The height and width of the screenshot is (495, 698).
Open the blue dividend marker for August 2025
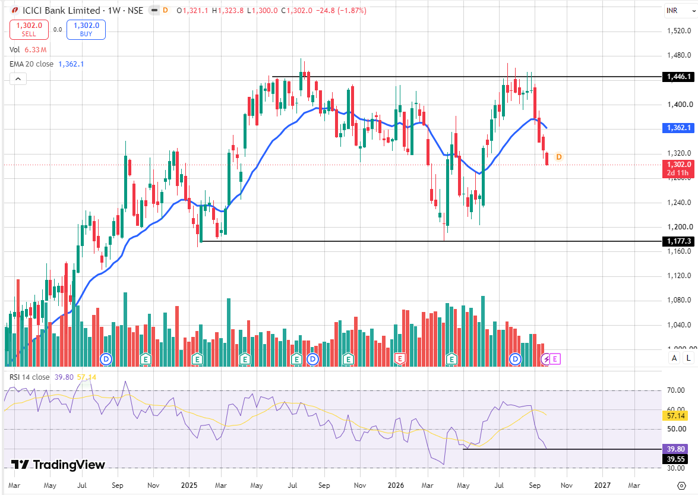point(312,359)
